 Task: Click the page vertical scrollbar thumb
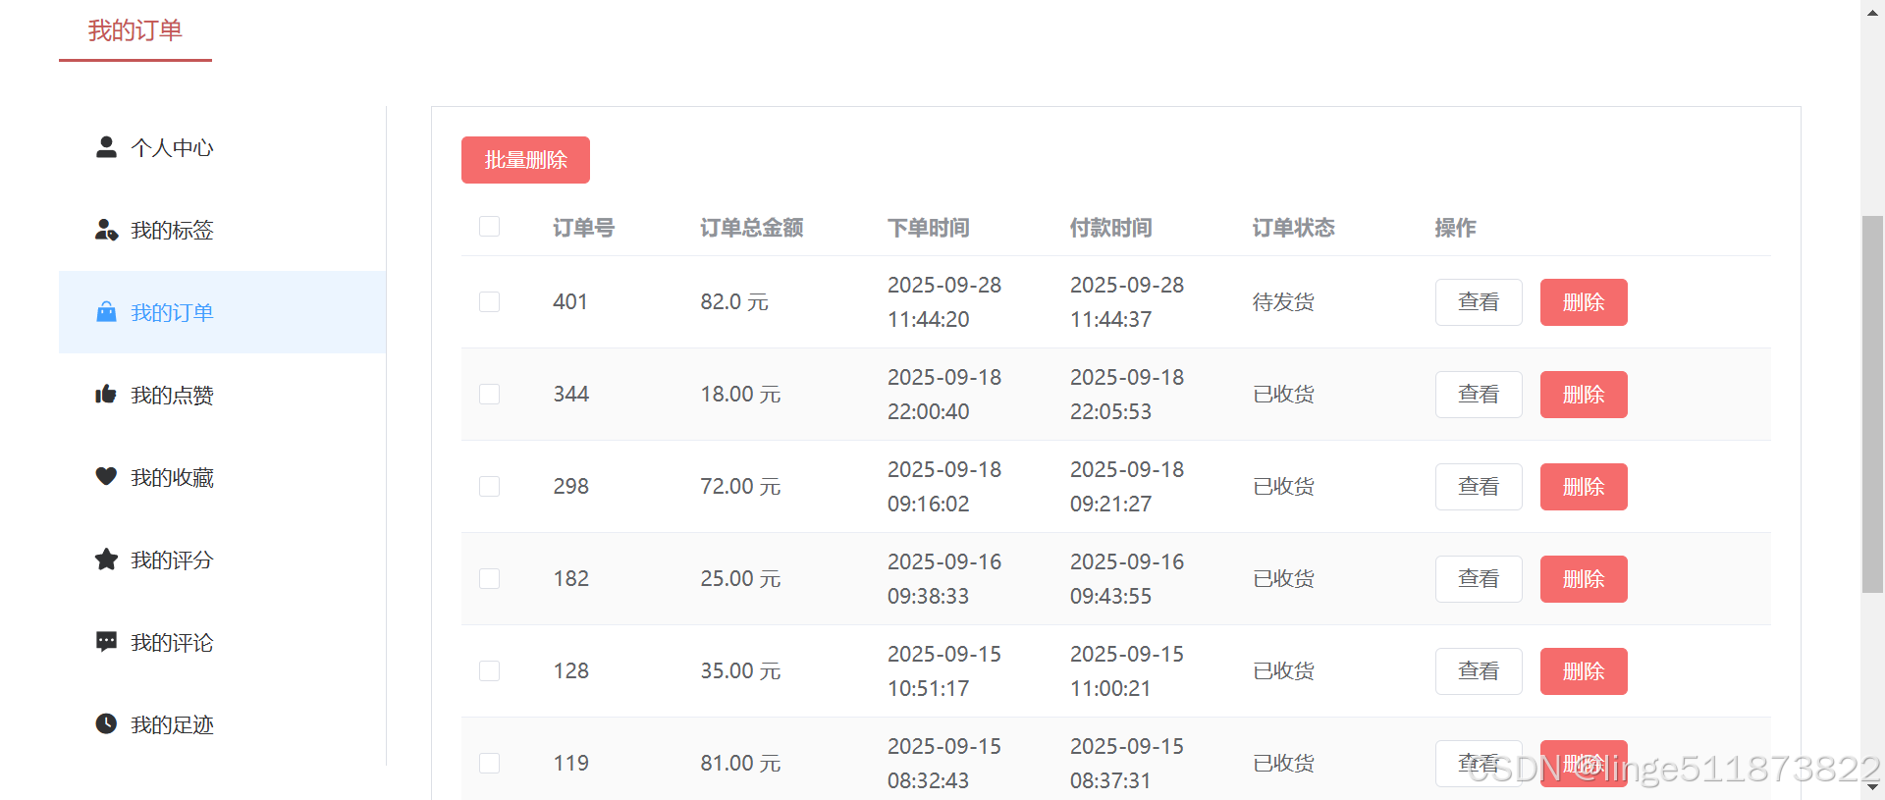(1872, 404)
